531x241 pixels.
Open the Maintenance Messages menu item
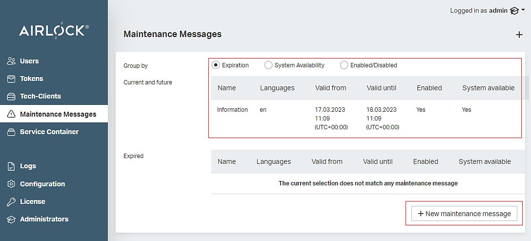58,114
